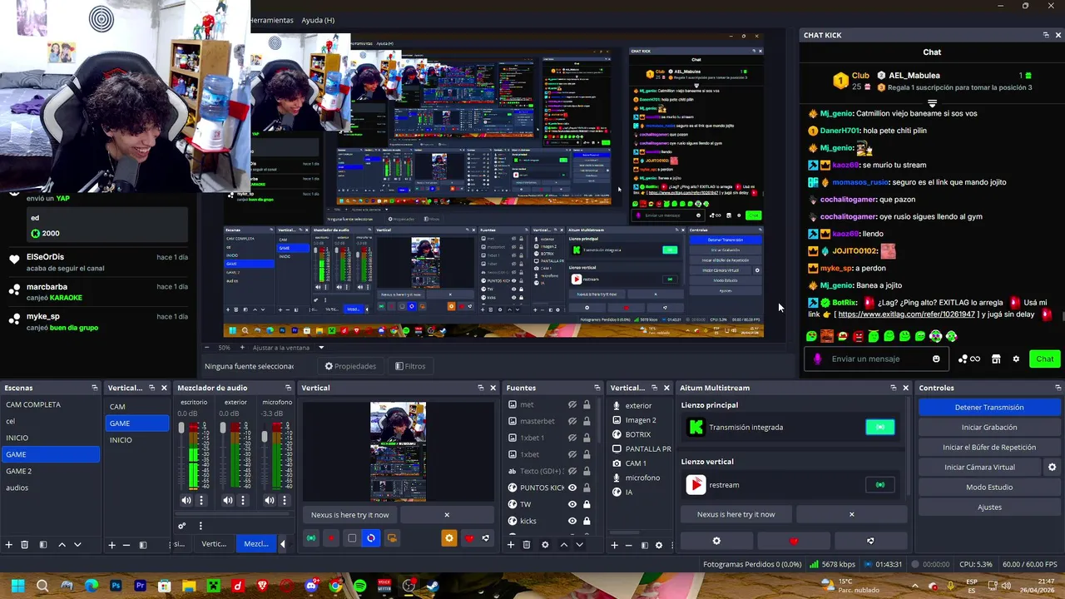Add a source in Fuentes panel
The width and height of the screenshot is (1065, 599).
[x=511, y=545]
